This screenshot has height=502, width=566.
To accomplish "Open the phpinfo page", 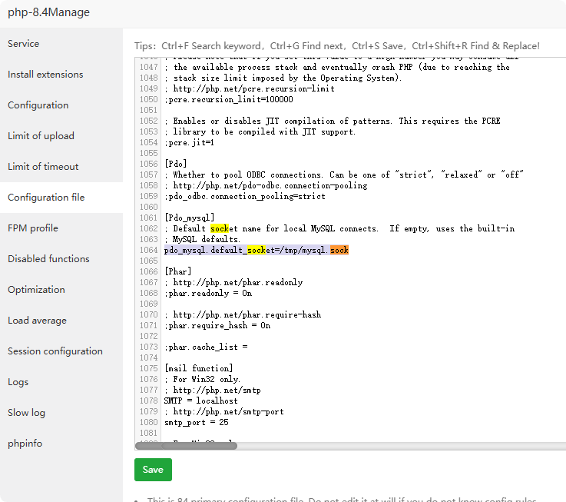I will point(25,444).
